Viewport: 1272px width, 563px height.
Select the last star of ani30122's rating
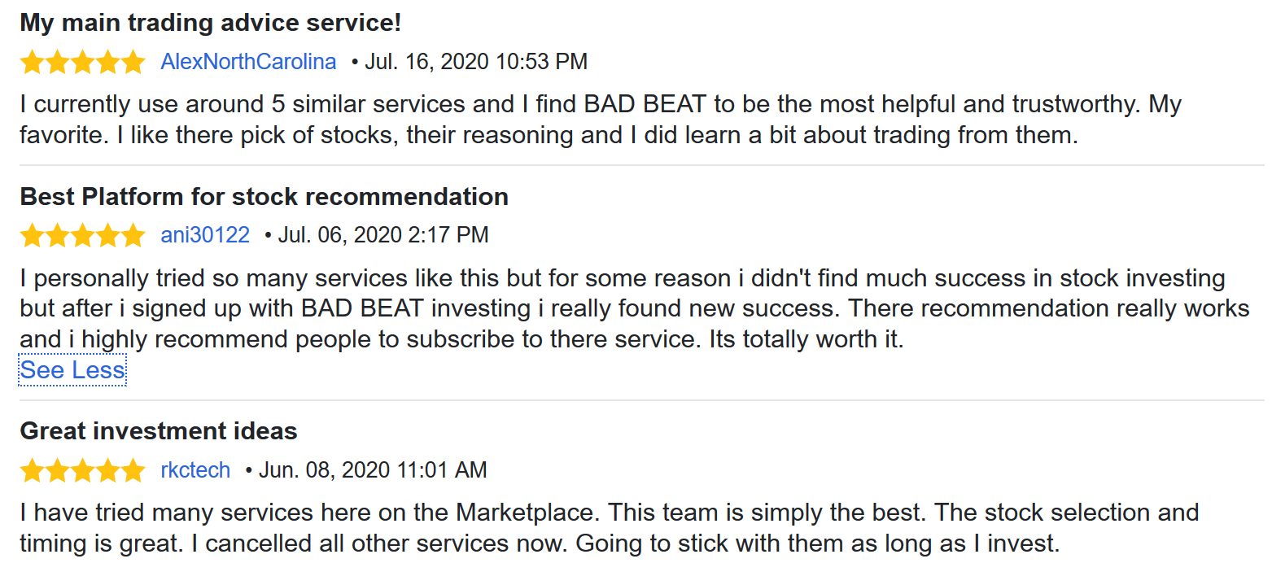[x=133, y=236]
